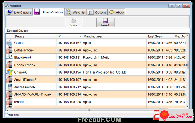Select the Gavlar device name
The height and width of the screenshot is (123, 195).
(19, 43)
